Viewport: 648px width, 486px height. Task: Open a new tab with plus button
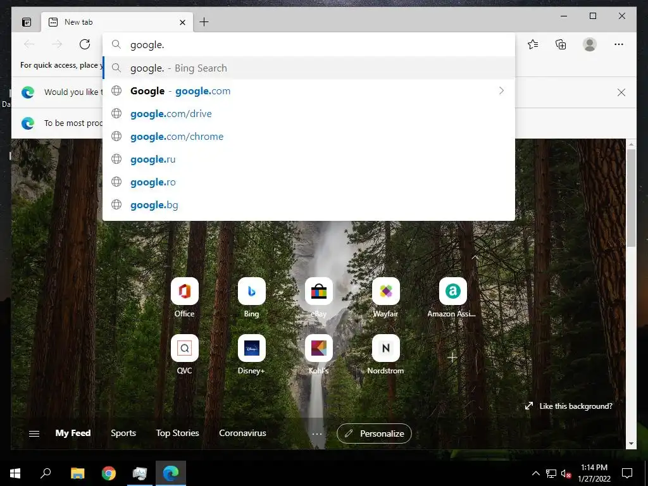tap(204, 22)
